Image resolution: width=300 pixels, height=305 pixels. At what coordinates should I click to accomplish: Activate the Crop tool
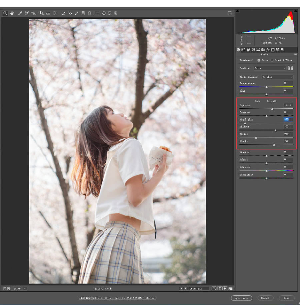tap(42, 13)
